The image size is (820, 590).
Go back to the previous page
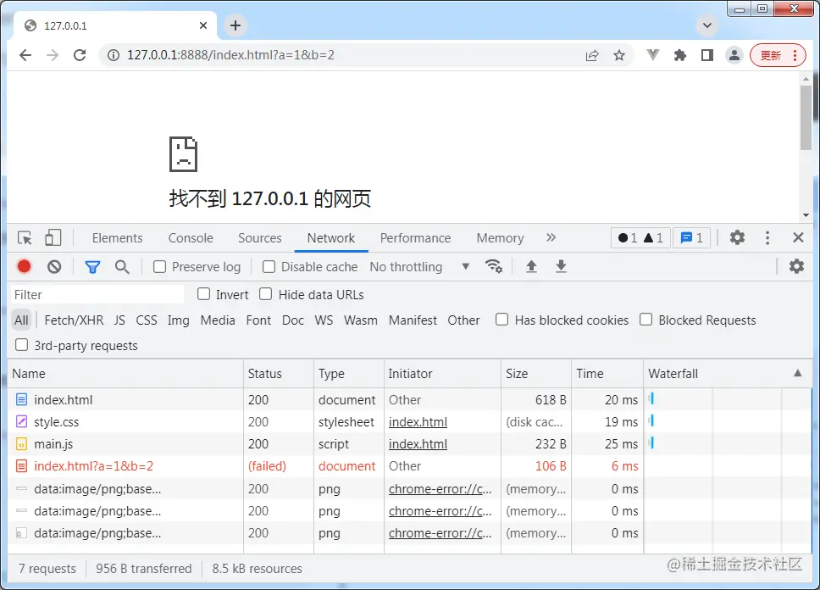[25, 55]
